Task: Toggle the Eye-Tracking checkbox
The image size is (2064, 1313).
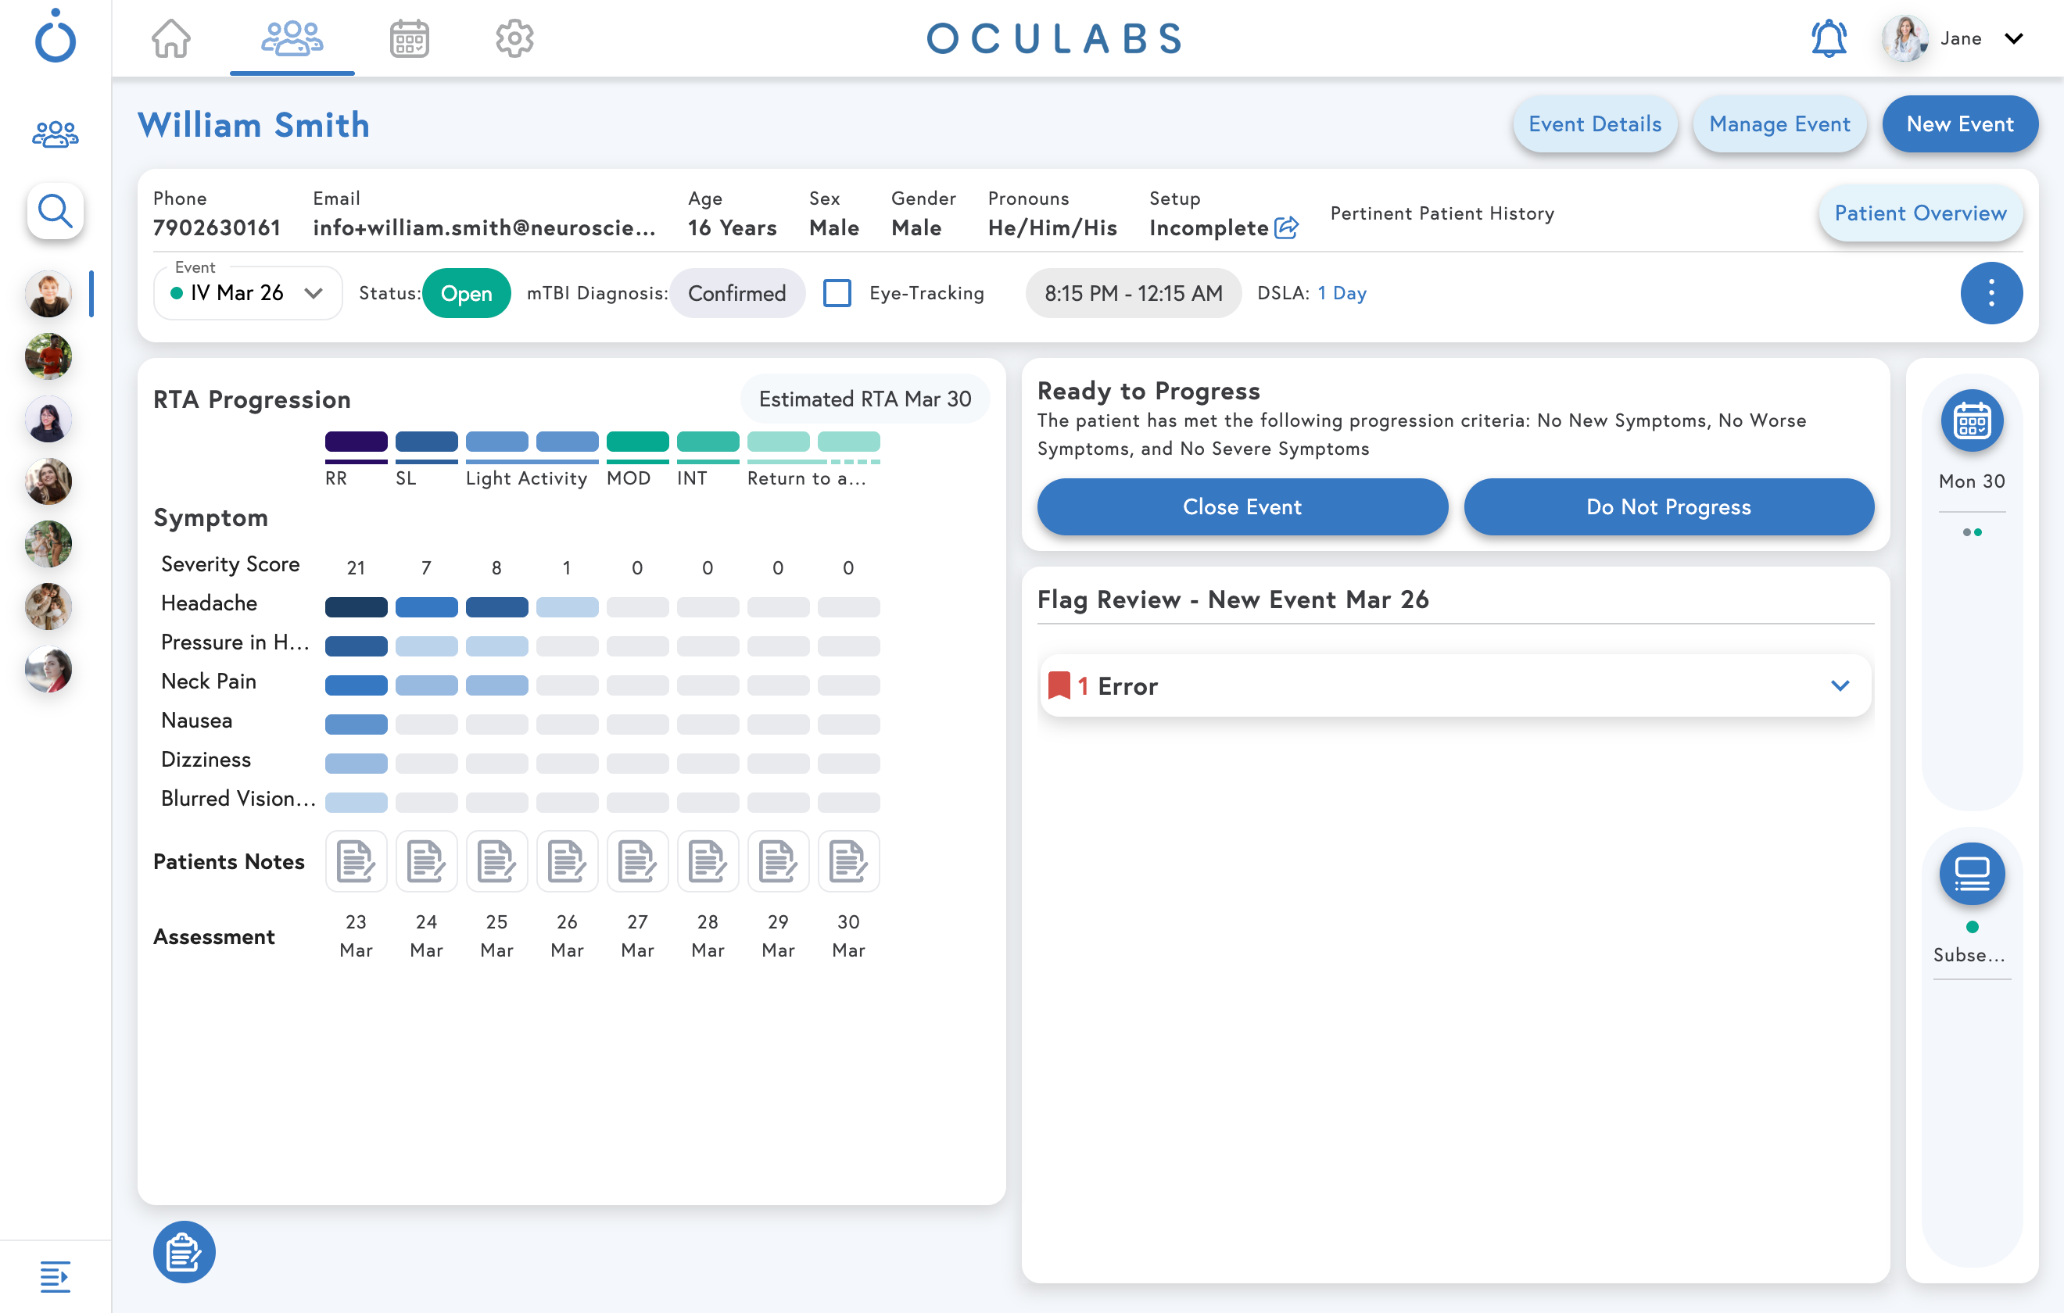Action: click(837, 293)
